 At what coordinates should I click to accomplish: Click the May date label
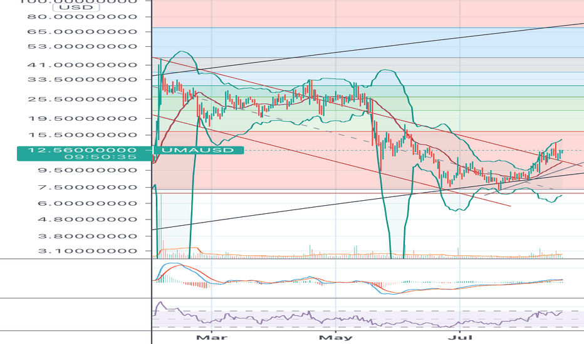point(336,338)
